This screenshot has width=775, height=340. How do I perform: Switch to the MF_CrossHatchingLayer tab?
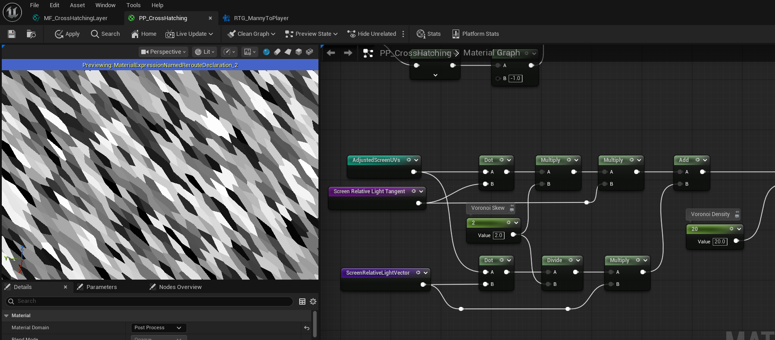[75, 18]
